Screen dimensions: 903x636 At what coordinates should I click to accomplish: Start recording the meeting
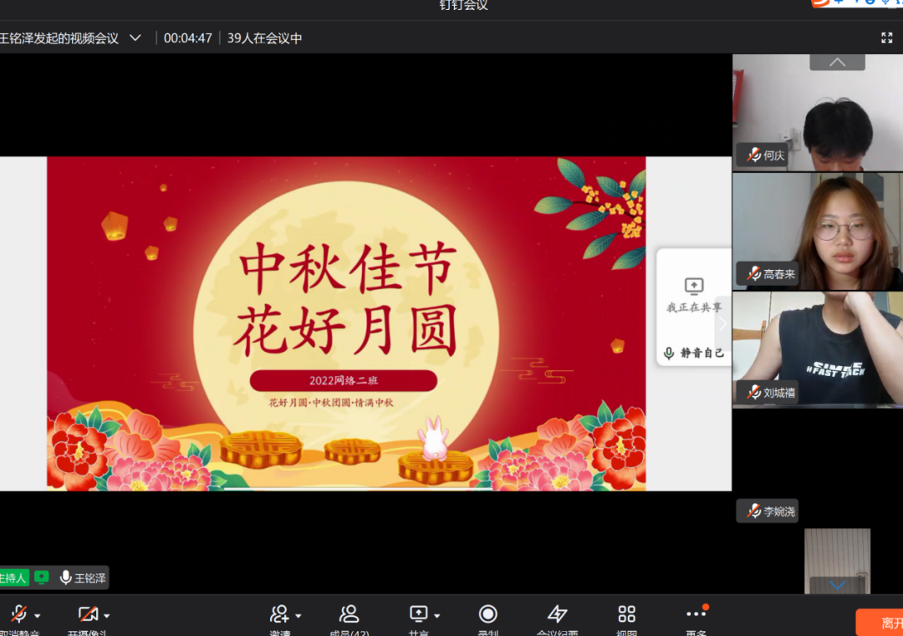point(487,615)
